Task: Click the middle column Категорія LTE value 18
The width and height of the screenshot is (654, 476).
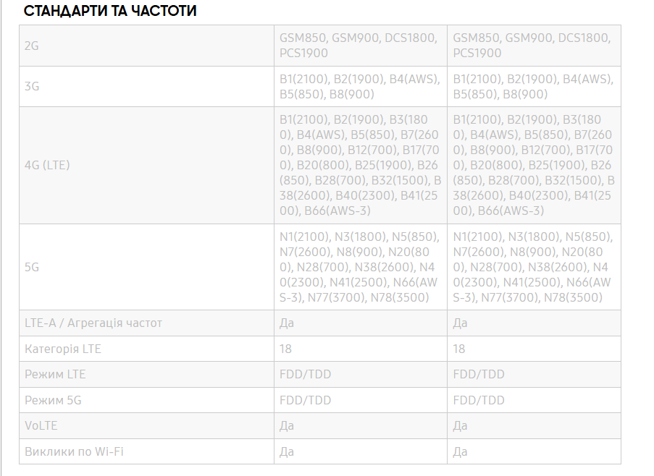Action: [x=285, y=349]
